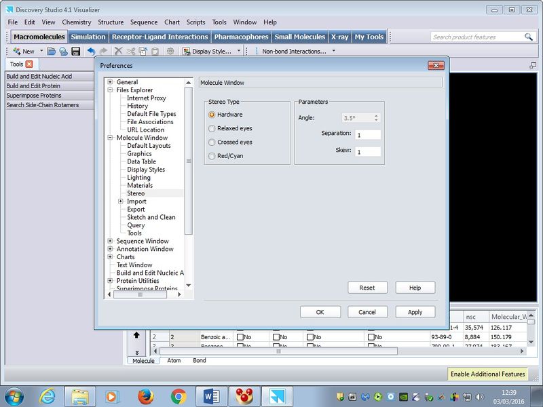Click the search magnifier icon
This screenshot has width=543, height=407.
pyautogui.click(x=529, y=37)
